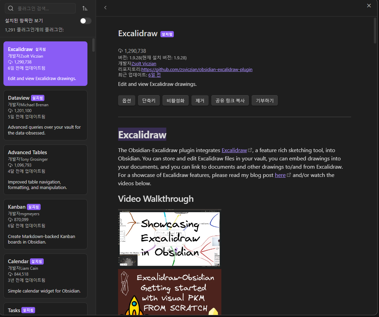Open the 'here' blog post link
379x317 pixels.
pos(280,175)
